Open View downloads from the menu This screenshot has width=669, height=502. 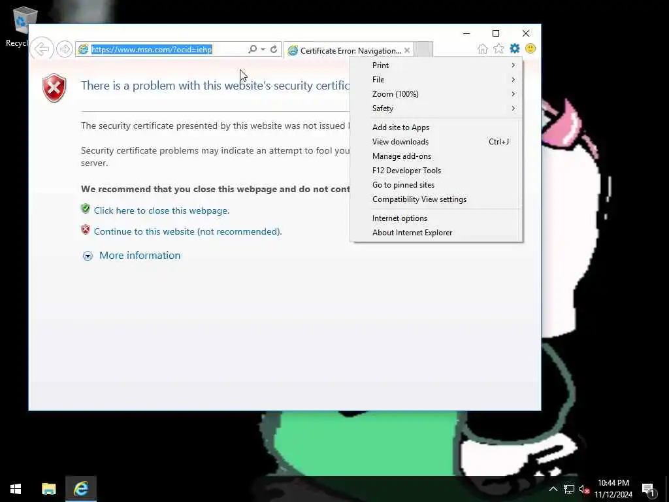[x=436, y=142]
